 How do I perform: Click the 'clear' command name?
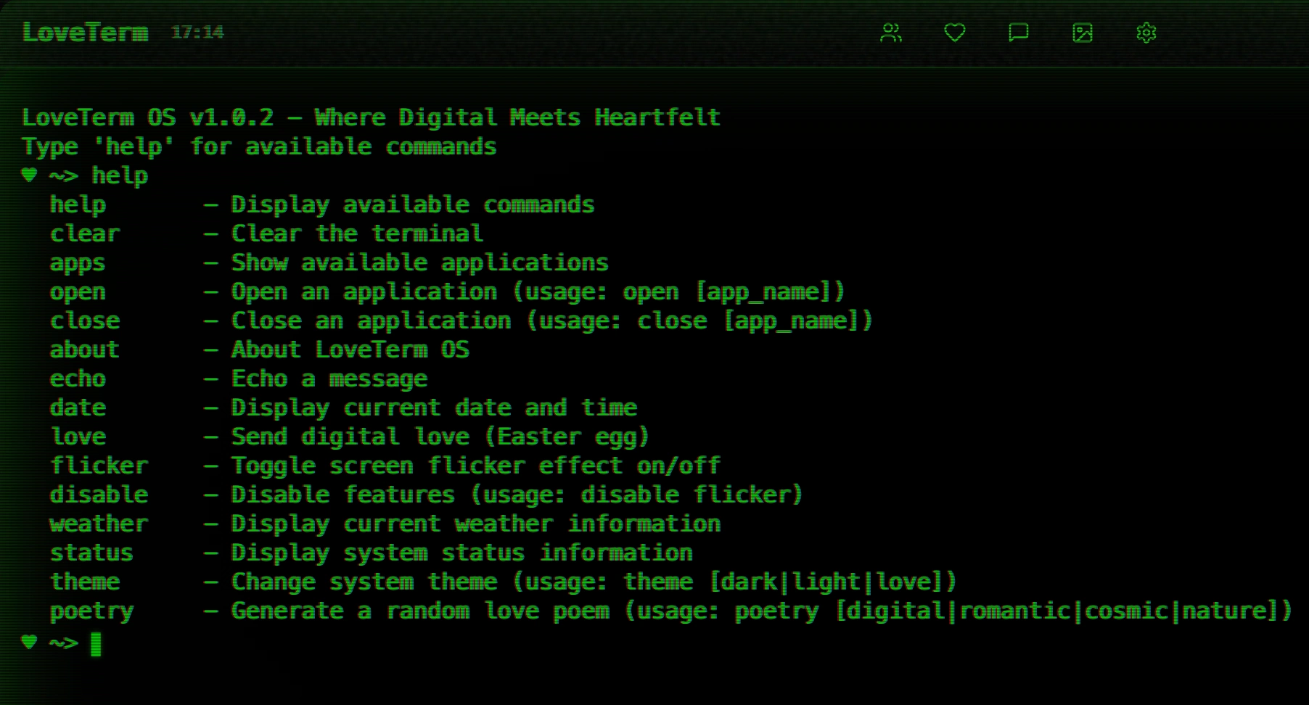point(85,234)
